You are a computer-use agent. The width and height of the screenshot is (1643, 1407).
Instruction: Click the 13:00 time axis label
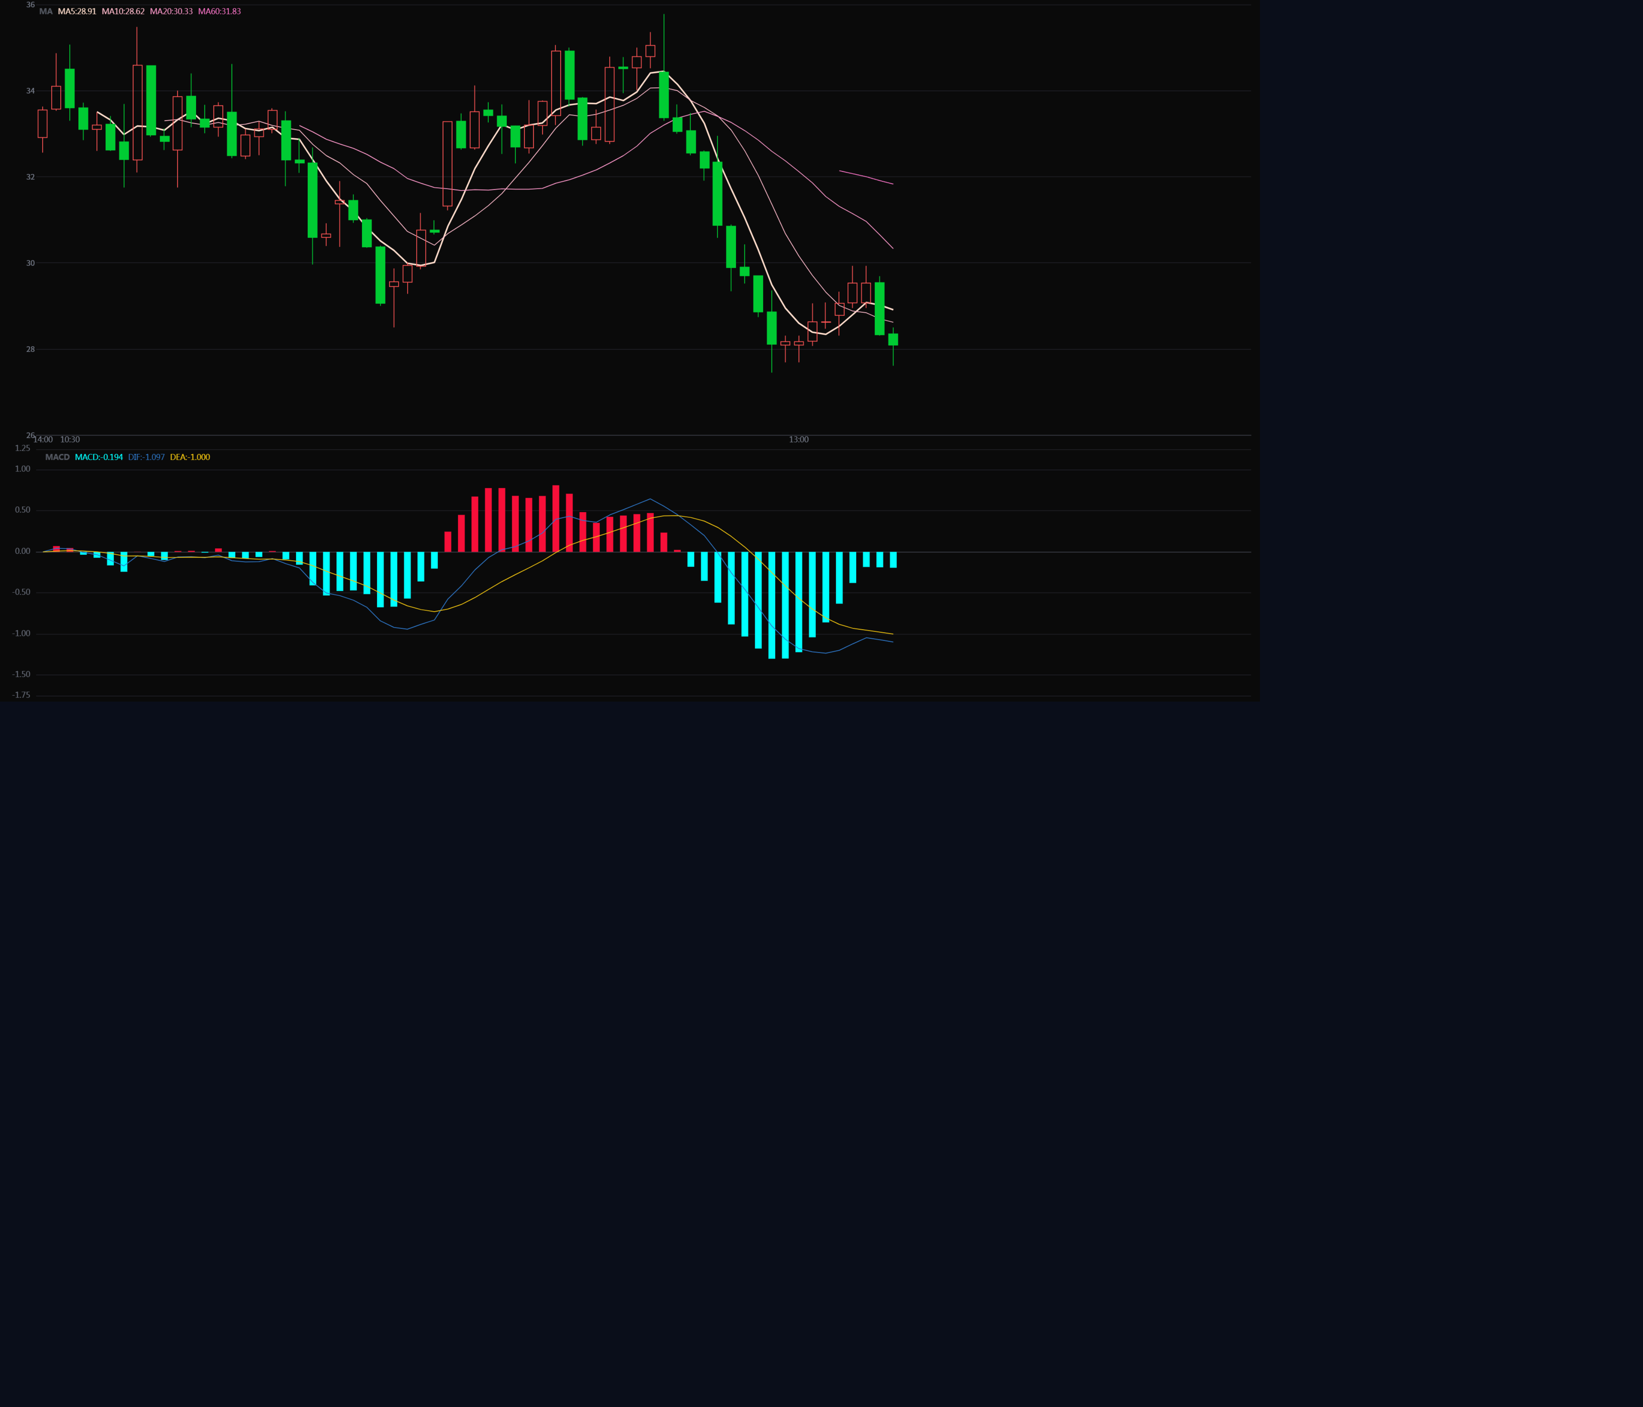click(x=799, y=440)
